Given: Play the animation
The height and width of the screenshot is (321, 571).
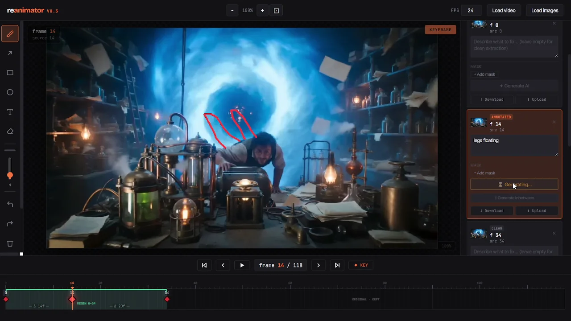Looking at the screenshot, I should (x=242, y=265).
